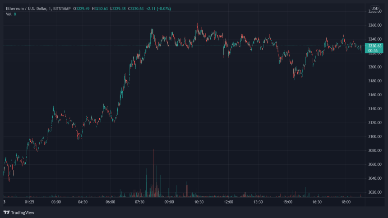Screen dimensions: 388x218
Task: Select the 10:30 time axis label
Action: tap(199, 203)
